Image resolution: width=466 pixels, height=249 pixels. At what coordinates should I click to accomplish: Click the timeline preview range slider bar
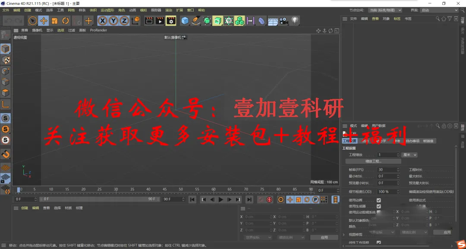pos(100,199)
